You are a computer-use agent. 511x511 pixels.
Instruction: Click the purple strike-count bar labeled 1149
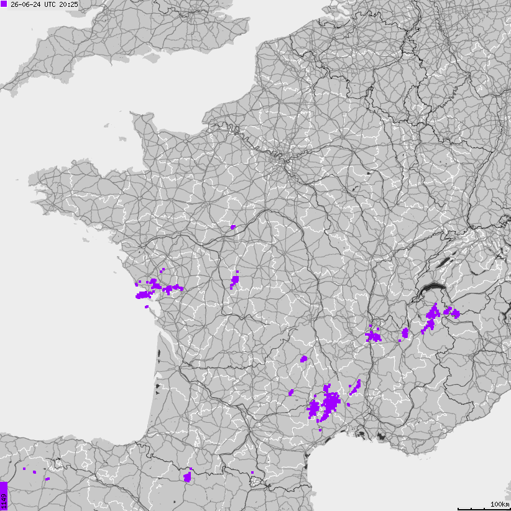pyautogui.click(x=4, y=496)
